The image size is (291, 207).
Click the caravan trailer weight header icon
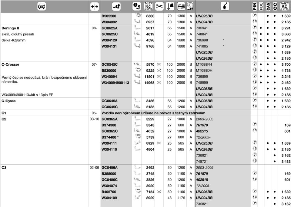point(181,6)
